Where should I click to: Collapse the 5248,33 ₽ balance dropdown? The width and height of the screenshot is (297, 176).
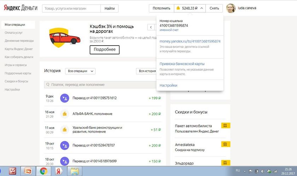coord(190,8)
